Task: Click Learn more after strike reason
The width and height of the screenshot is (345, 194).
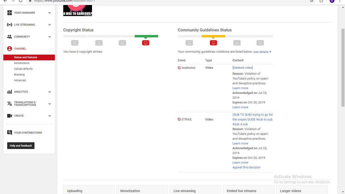Action: tap(240, 143)
